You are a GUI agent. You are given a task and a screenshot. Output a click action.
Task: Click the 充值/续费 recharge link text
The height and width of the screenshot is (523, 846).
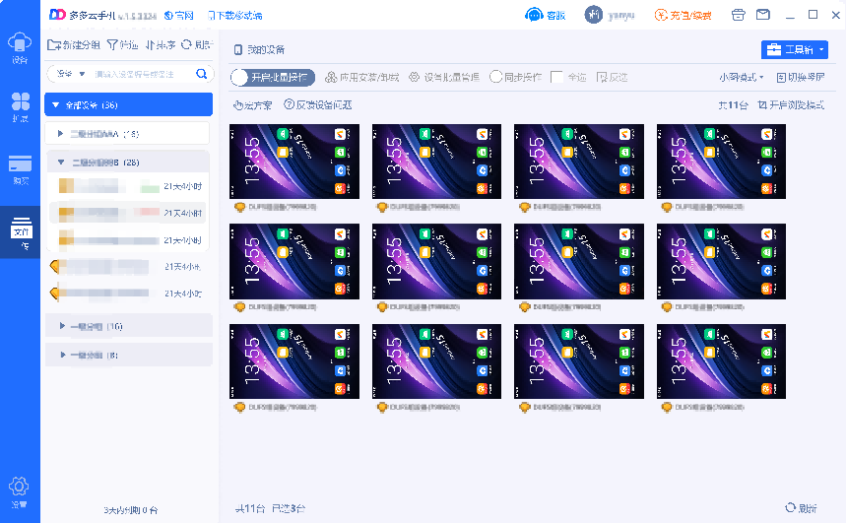click(x=690, y=16)
